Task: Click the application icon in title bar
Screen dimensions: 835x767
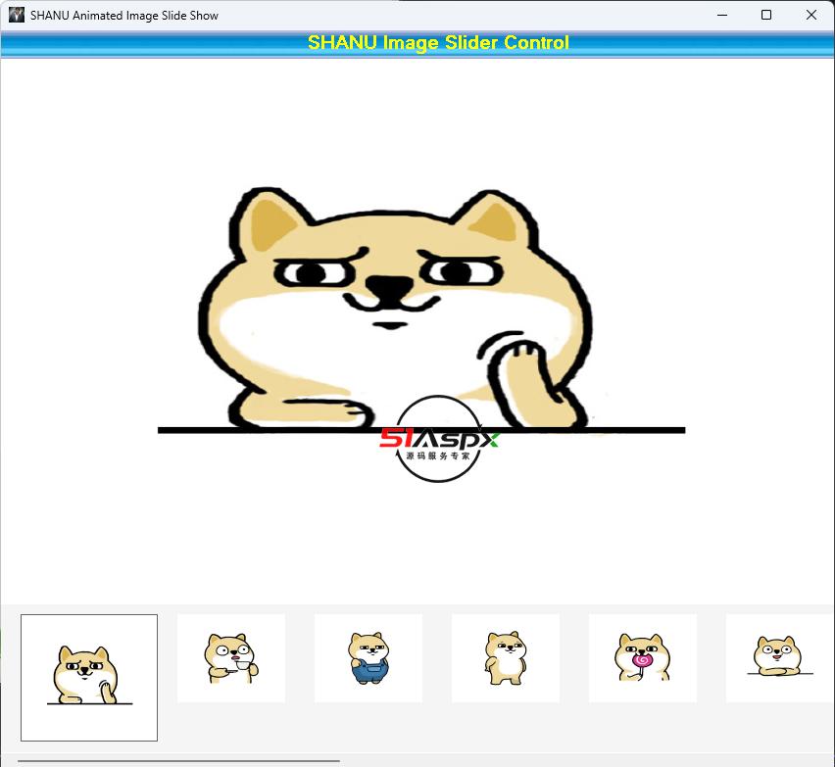Action: [16, 15]
